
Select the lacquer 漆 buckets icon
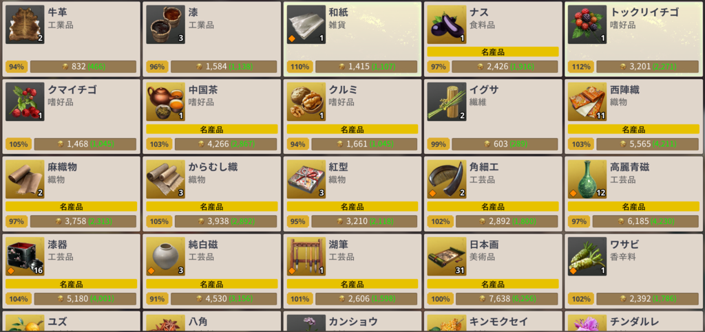pos(165,25)
